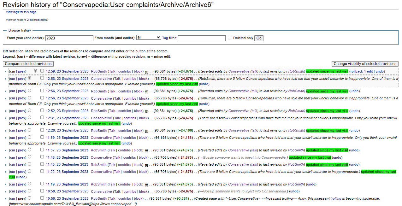Click cur link in the 10:56 row
Viewport: 402px width, 206px height.
click(x=12, y=199)
